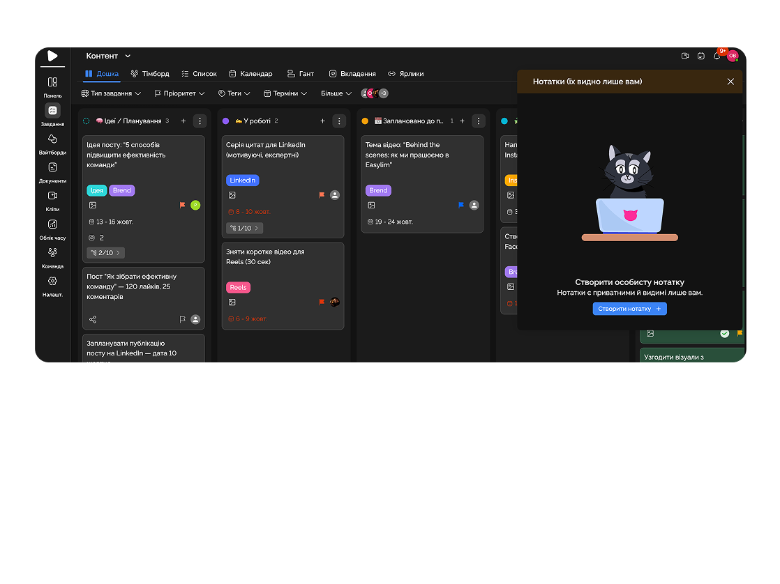Click three-dot menu of У роботі column
This screenshot has width=780, height=584.
(x=339, y=121)
